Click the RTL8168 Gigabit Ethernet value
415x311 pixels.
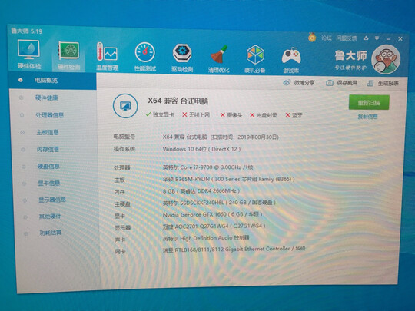coord(234,249)
